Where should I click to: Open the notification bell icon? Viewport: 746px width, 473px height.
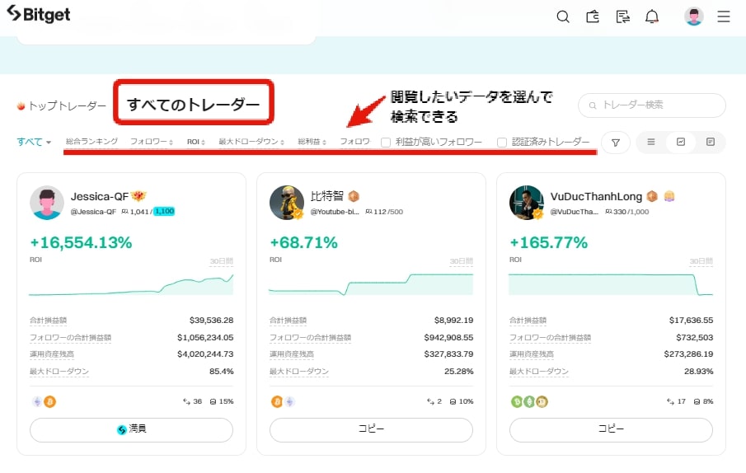pyautogui.click(x=652, y=17)
